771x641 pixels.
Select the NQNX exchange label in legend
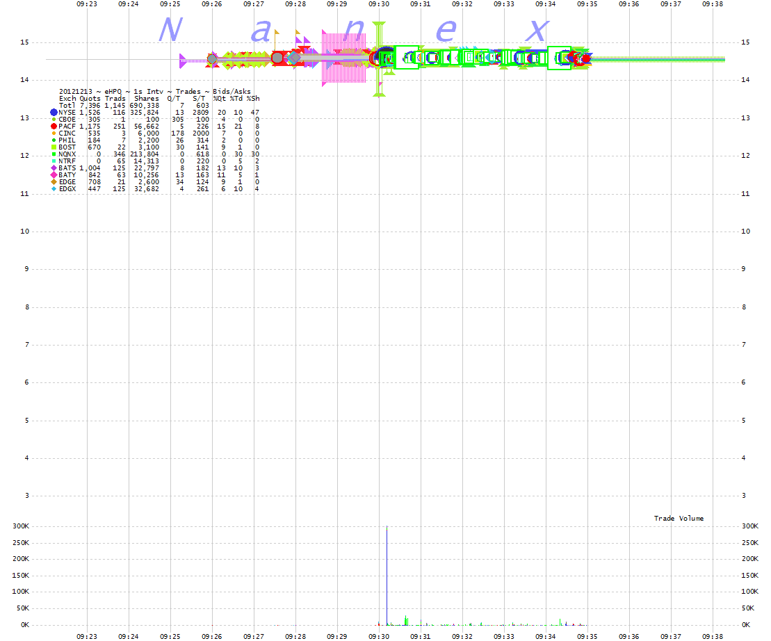point(67,154)
